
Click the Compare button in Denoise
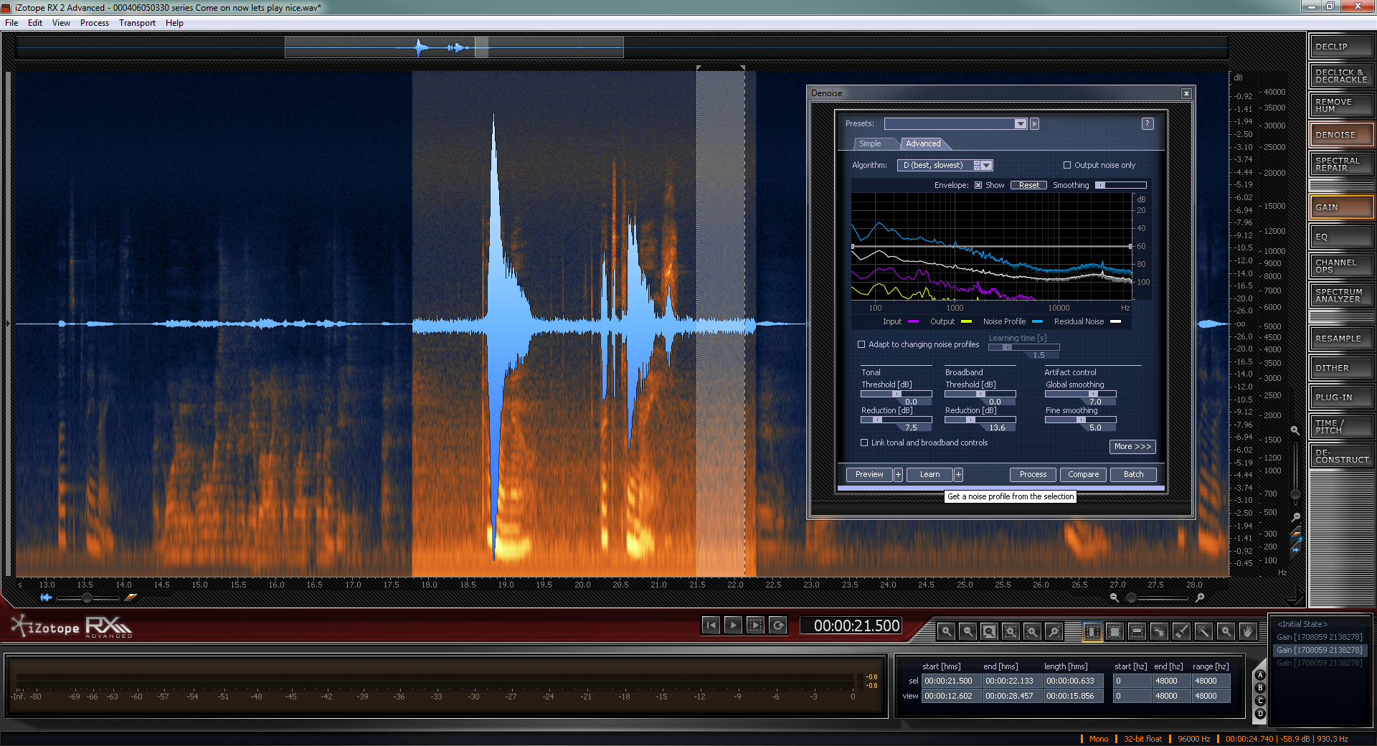(x=1083, y=475)
